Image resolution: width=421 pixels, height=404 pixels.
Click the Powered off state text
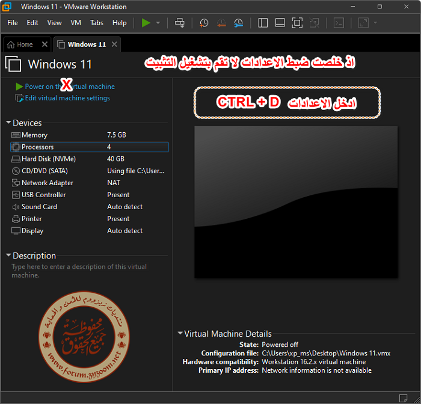[280, 344]
